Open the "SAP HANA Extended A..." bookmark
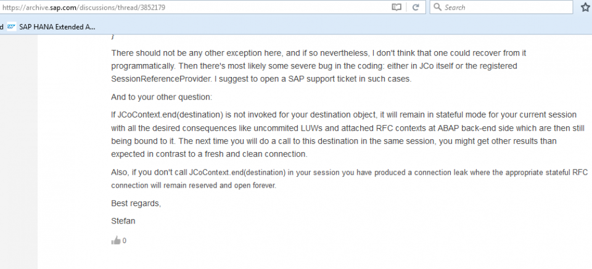This screenshot has height=269, width=592. (x=57, y=26)
